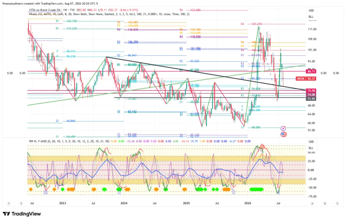Image resolution: width=346 pixels, height=221 pixels.
Task: Click the 71.95 horizontal line price label
Action: pyautogui.click(x=311, y=99)
